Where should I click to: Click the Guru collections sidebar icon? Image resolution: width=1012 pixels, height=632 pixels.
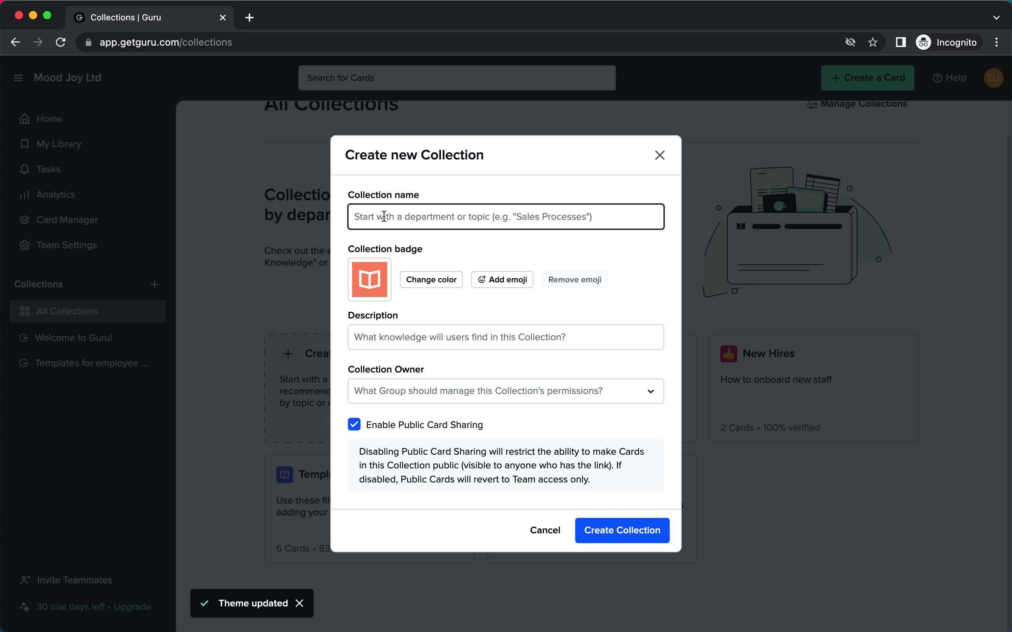point(24,311)
